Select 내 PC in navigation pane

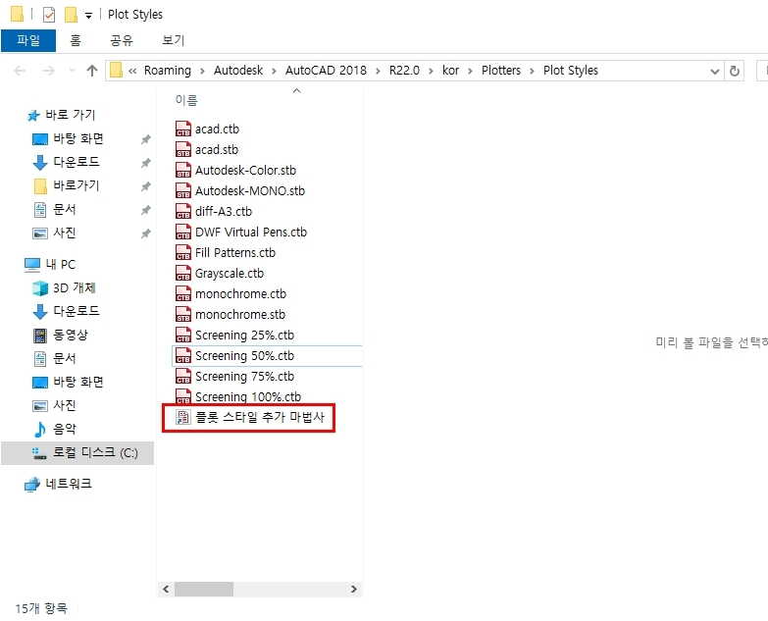50,265
